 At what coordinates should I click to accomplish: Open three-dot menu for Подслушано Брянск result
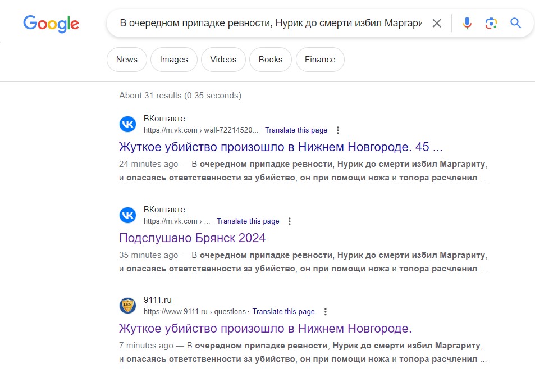click(x=290, y=221)
